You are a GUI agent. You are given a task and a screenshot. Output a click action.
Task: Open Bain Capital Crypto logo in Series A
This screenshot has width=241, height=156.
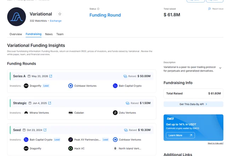115,86
